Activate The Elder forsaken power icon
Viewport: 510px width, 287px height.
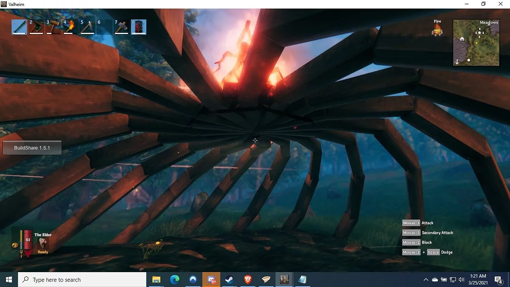[x=42, y=243]
